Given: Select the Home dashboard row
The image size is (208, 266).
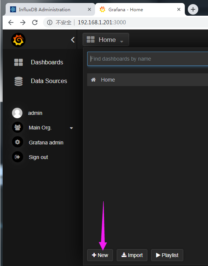Looking at the screenshot, I should click(147, 80).
